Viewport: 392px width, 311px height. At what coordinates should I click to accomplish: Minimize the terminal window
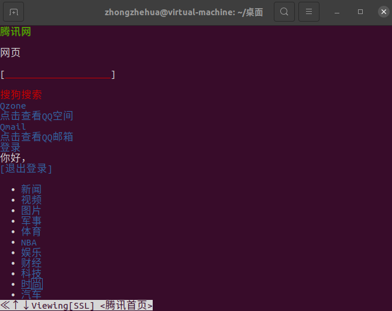pos(337,12)
